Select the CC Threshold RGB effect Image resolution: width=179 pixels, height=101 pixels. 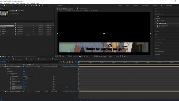point(163,25)
